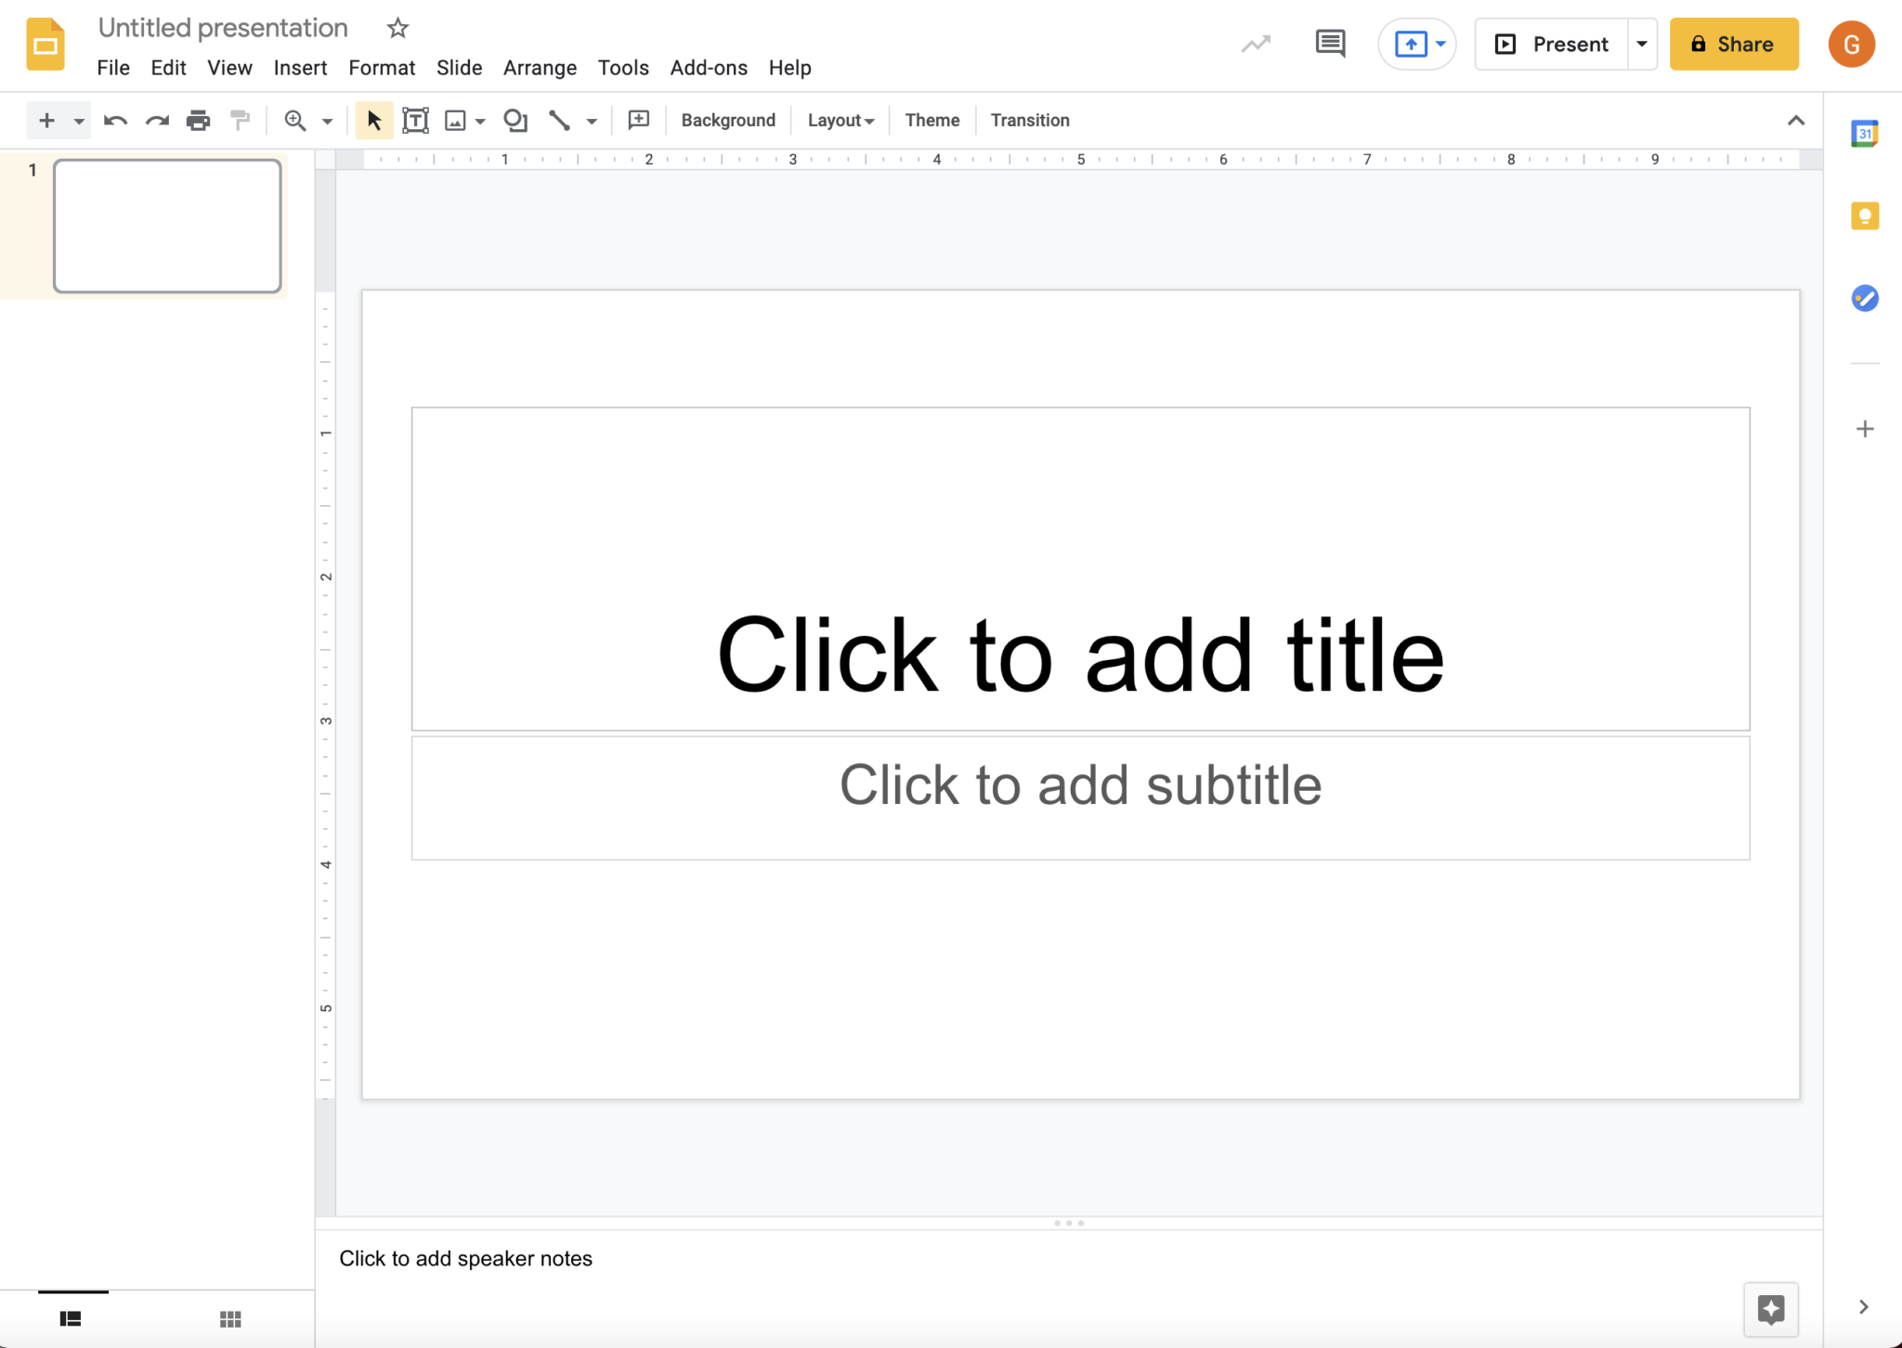The image size is (1902, 1348).
Task: Open the Theme picker
Action: [931, 120]
